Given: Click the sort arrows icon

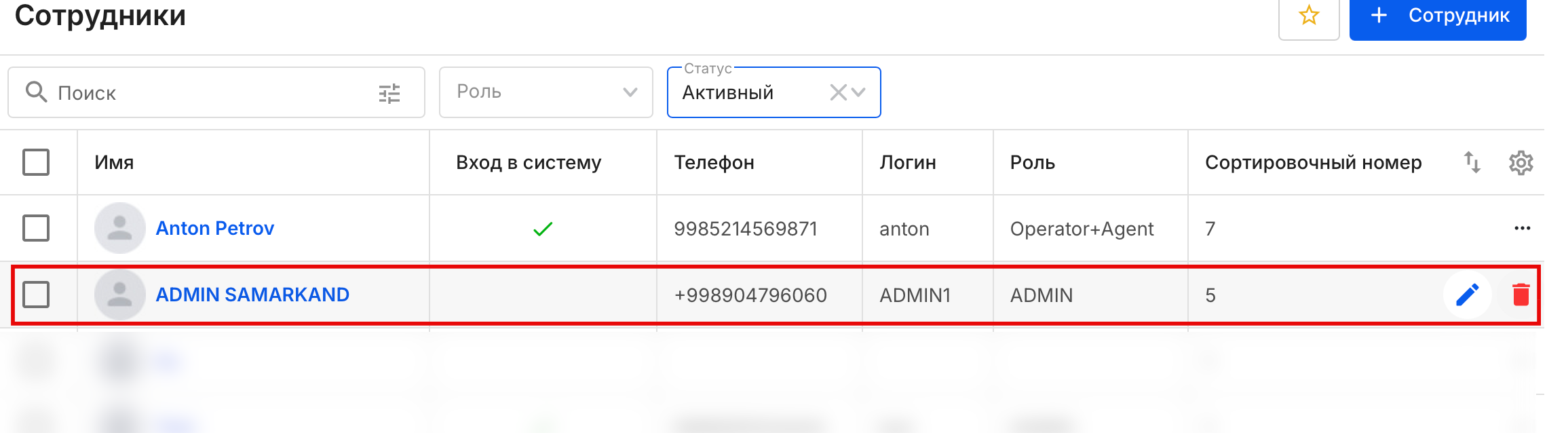Looking at the screenshot, I should [x=1472, y=163].
